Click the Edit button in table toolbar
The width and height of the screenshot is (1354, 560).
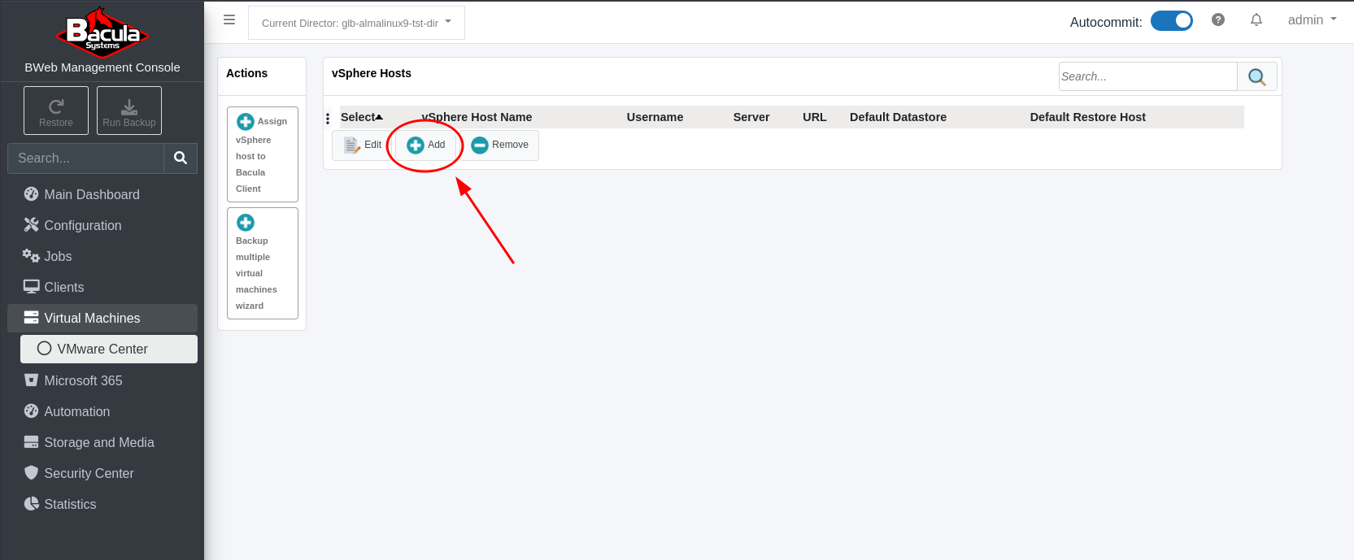tap(363, 145)
